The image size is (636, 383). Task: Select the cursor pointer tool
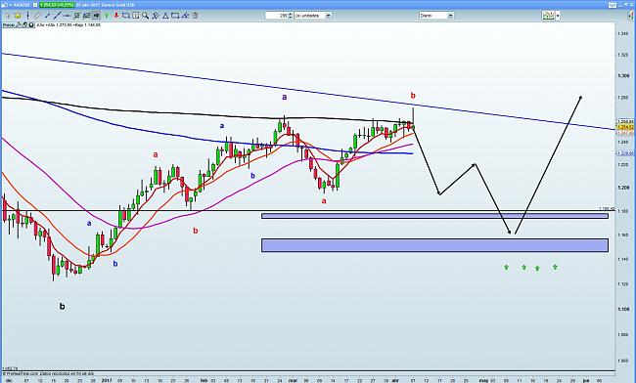8,16
